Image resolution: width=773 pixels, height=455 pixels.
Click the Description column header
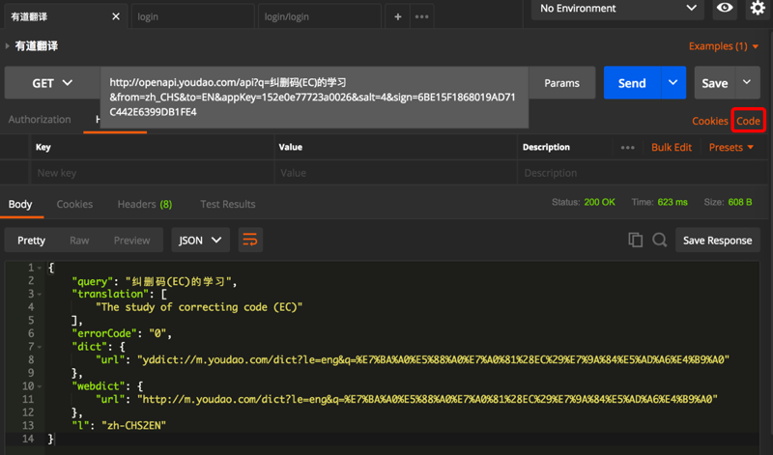[x=546, y=147]
